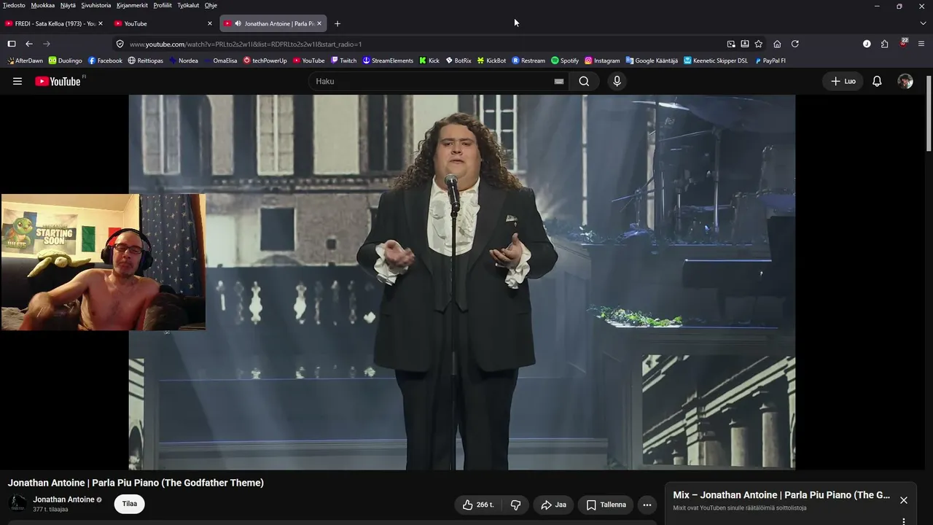Like the video with thumbs up
Screen dimensions: 933x525
(x=478, y=505)
